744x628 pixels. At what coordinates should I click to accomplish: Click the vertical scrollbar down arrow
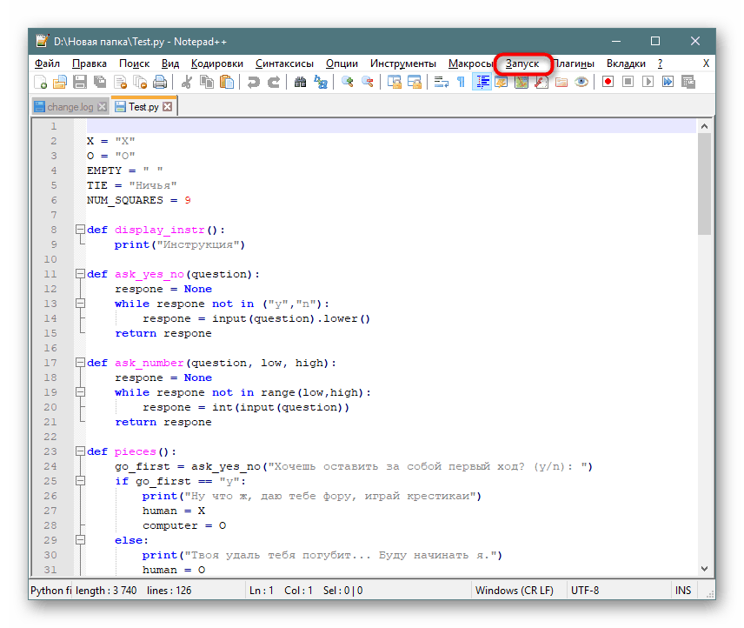pyautogui.click(x=704, y=568)
